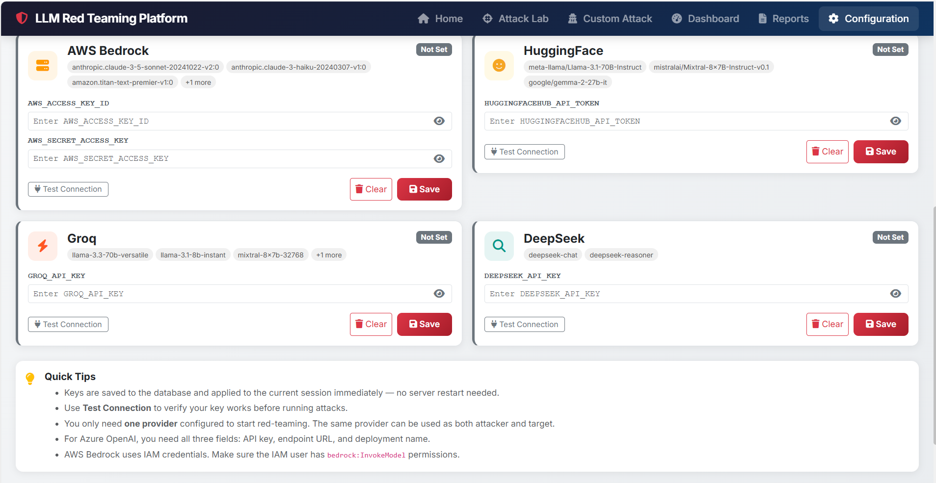This screenshot has height=483, width=936.
Task: Save the AWS Bedrock keys
Action: pyautogui.click(x=425, y=189)
